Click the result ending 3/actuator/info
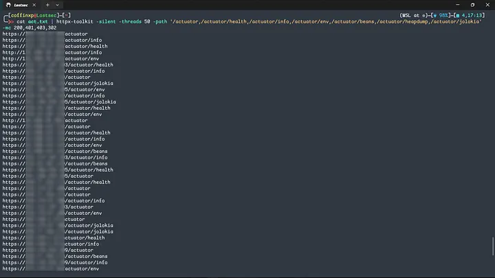The height and width of the screenshot is (278, 495). pyautogui.click(x=55, y=157)
